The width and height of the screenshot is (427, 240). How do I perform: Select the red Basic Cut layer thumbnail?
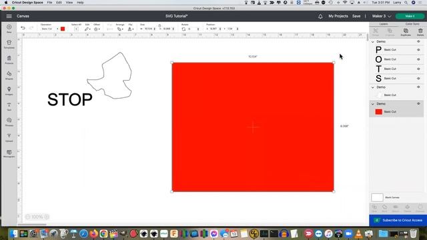378,111
